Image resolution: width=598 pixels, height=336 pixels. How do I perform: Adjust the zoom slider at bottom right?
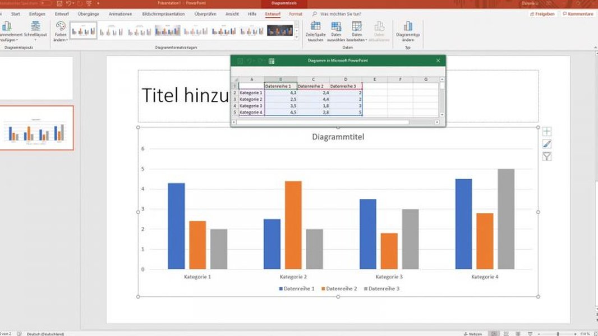pyautogui.click(x=558, y=333)
